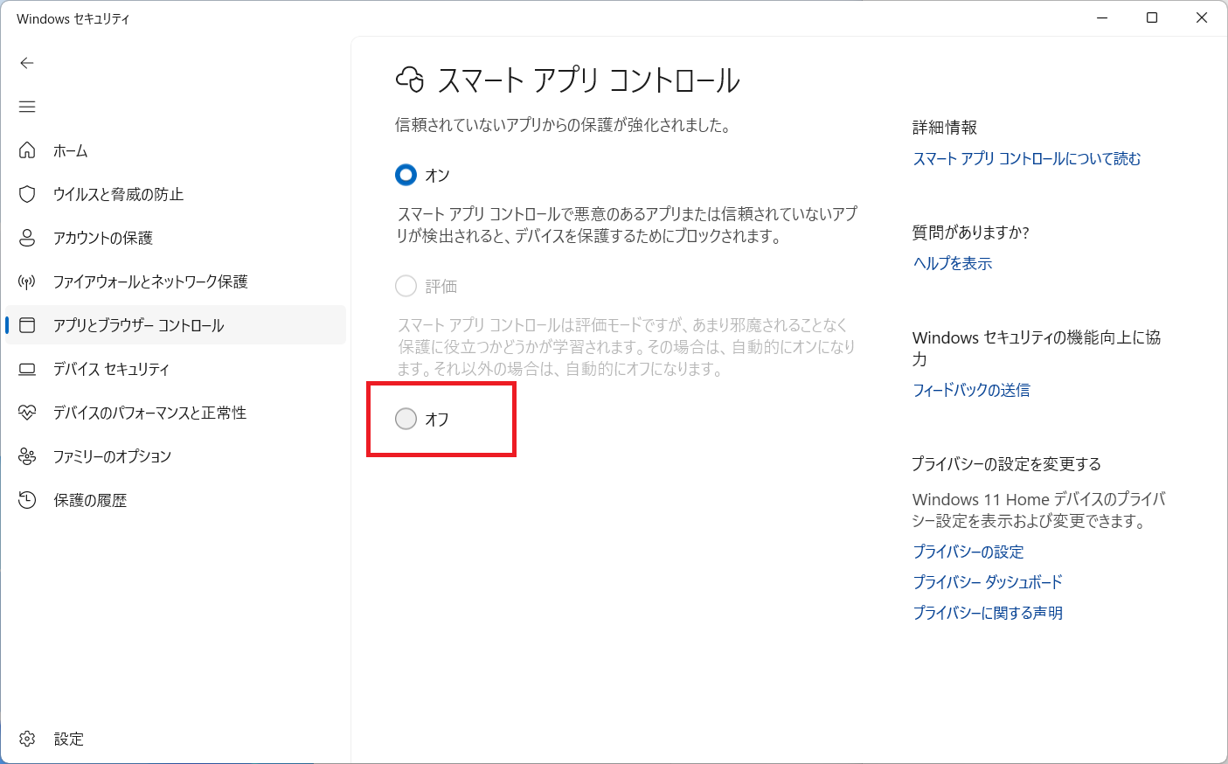The height and width of the screenshot is (764, 1228).
Task: Open スマート アプリ コントロールについて読む link
Action: coord(1027,158)
